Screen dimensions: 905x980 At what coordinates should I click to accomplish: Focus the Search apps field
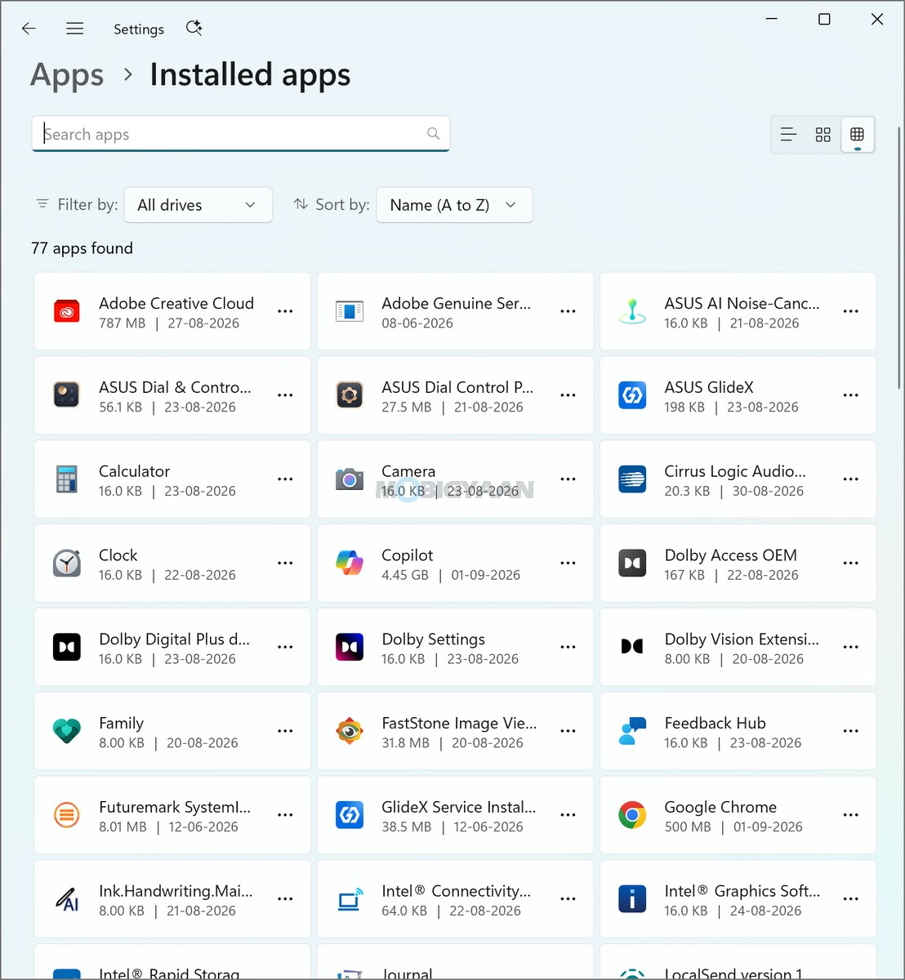(x=241, y=134)
